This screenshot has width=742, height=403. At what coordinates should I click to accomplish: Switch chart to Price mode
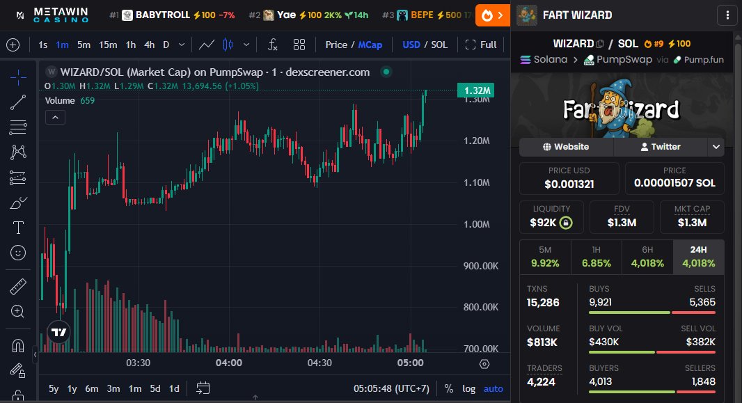coord(336,45)
